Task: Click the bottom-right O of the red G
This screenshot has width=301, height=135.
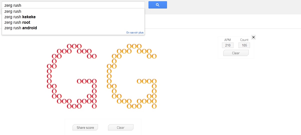Action: pos(94,106)
